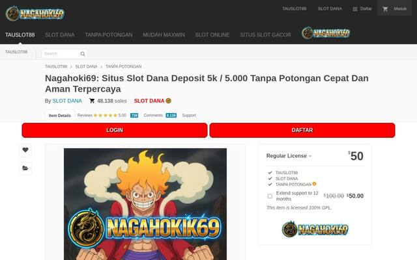Viewport: 417px width, 260px height.
Task: Click the $50 price text
Action: pos(356,156)
